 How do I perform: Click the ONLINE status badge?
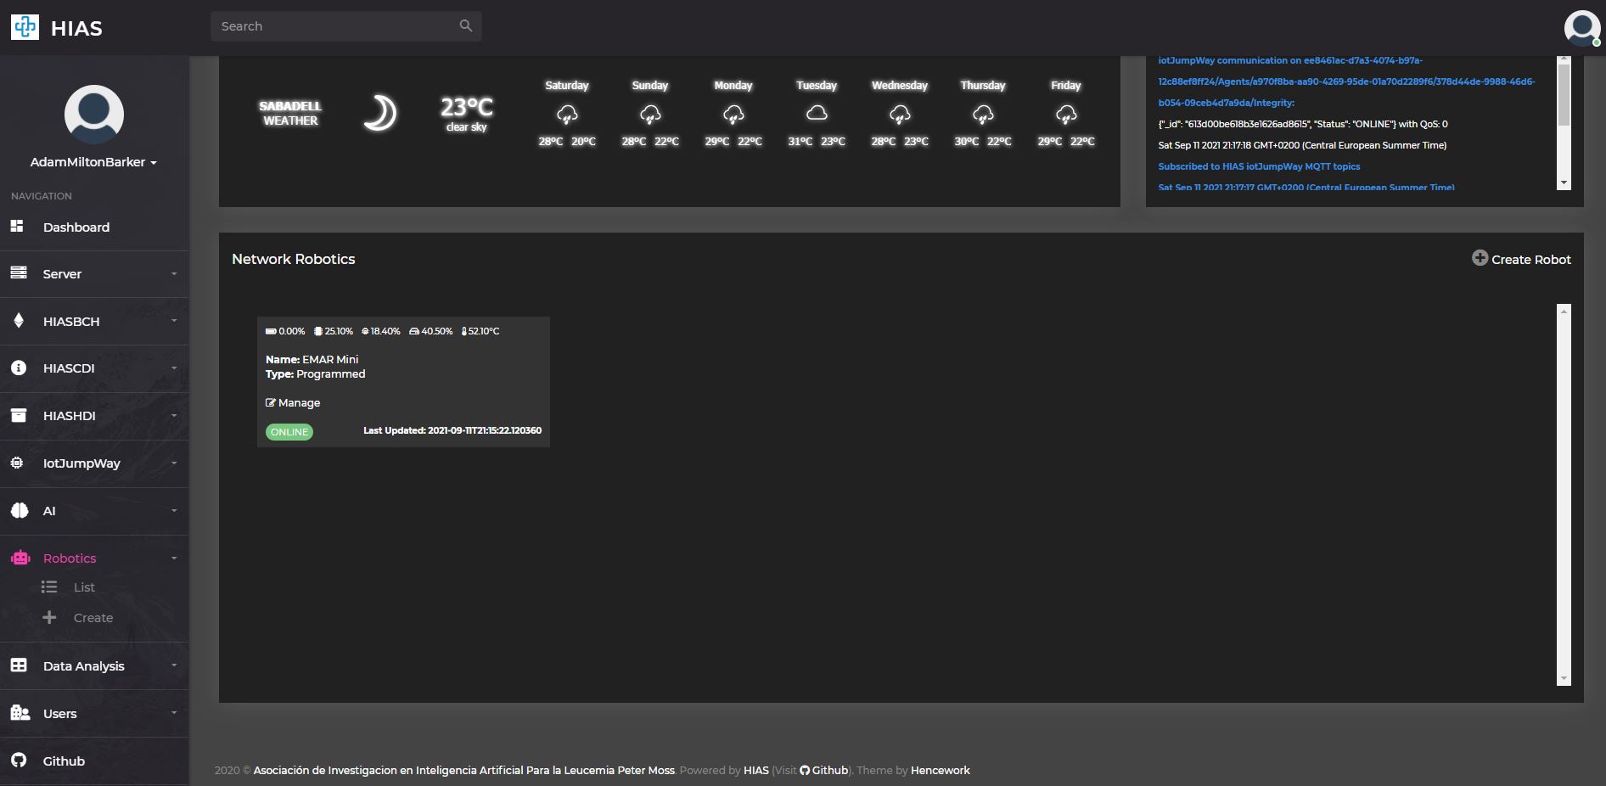pos(289,432)
